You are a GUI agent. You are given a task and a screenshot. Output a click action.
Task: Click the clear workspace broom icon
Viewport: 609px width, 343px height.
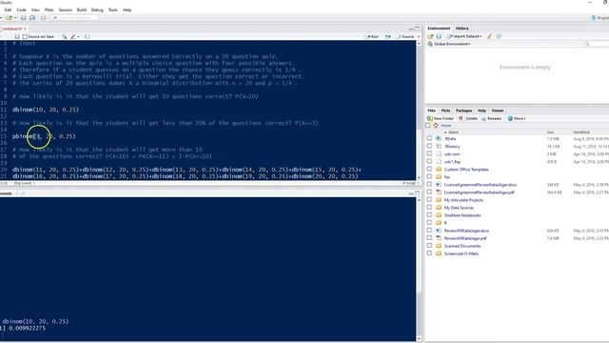pyautogui.click(x=489, y=36)
